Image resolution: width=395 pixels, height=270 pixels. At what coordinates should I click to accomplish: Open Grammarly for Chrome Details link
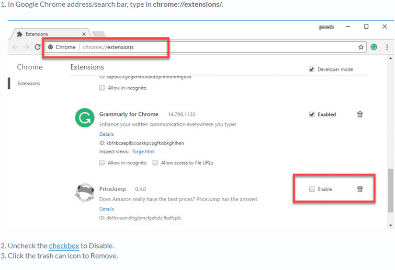(107, 134)
